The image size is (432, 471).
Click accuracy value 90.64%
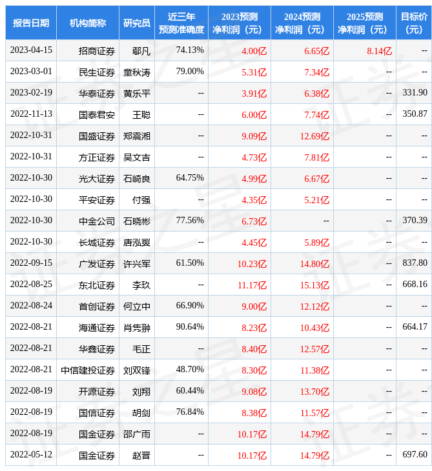pos(190,327)
